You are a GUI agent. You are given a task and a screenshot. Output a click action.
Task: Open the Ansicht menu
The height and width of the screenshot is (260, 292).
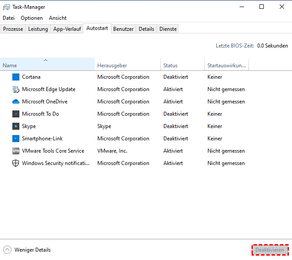58,18
